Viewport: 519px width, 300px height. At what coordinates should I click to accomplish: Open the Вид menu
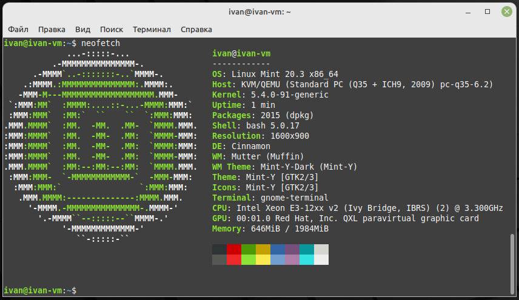82,29
